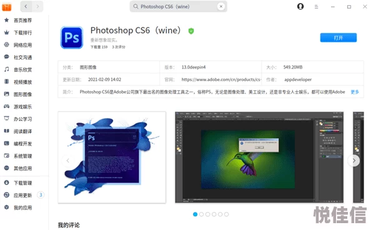The image size is (371, 230).
Task: Clear the search box text
Action: [220, 6]
